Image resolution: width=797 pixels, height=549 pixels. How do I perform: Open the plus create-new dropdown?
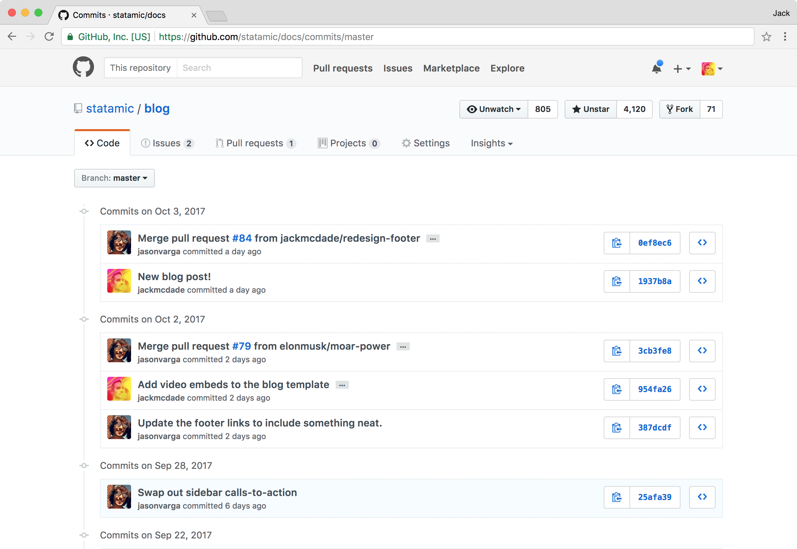point(682,69)
